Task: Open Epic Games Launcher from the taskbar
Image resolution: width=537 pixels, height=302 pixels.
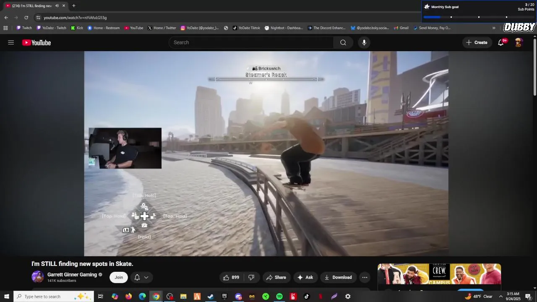Action: [x=224, y=297]
